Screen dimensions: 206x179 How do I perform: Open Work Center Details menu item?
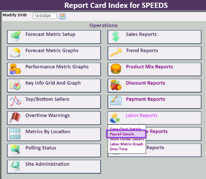point(127,139)
